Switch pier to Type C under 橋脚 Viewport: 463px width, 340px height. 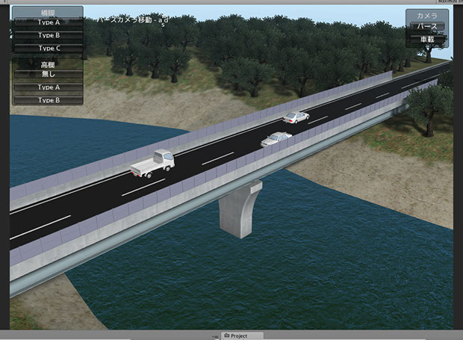pos(49,48)
